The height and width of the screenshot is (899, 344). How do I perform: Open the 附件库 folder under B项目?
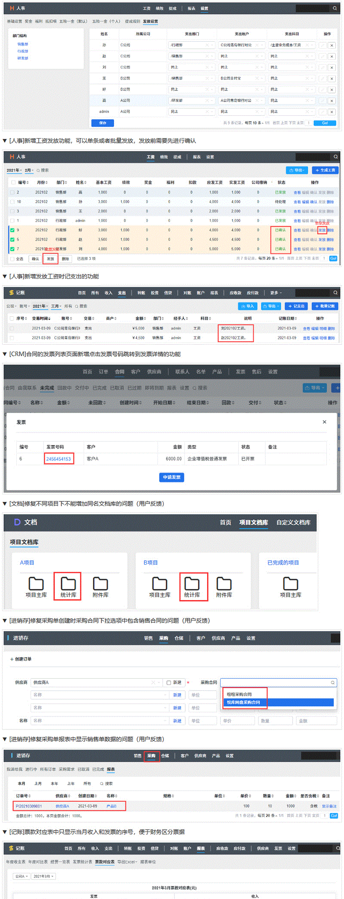[x=224, y=584]
